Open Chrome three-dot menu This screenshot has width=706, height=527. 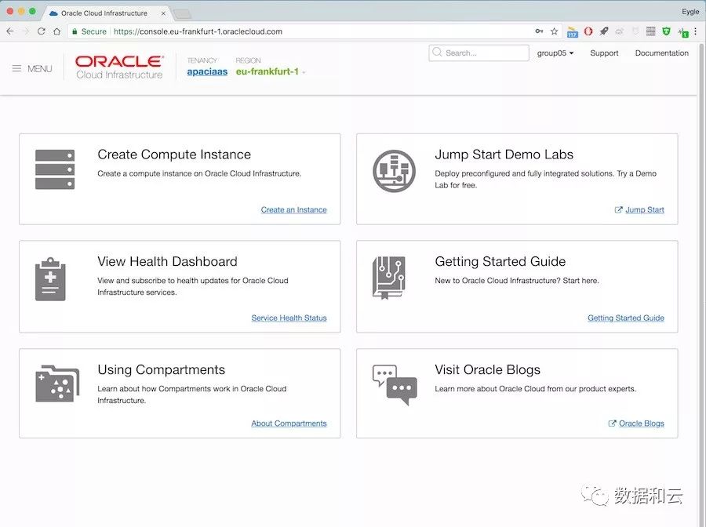[x=696, y=31]
